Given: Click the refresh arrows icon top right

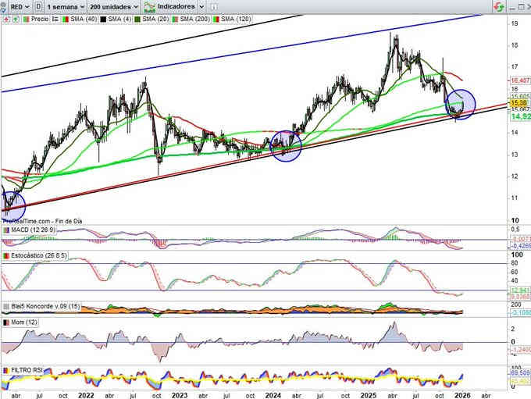Looking at the screenshot, I should [497, 5].
